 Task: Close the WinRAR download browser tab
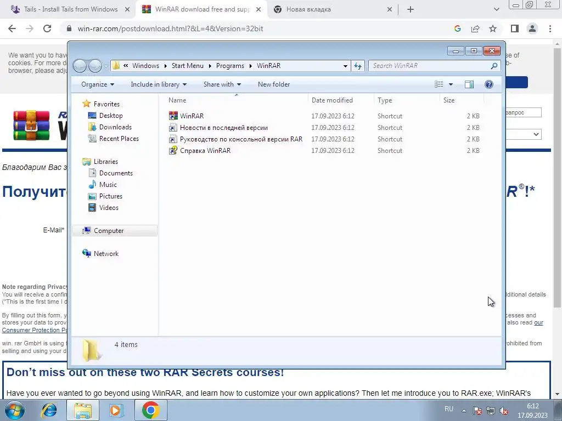point(258,10)
